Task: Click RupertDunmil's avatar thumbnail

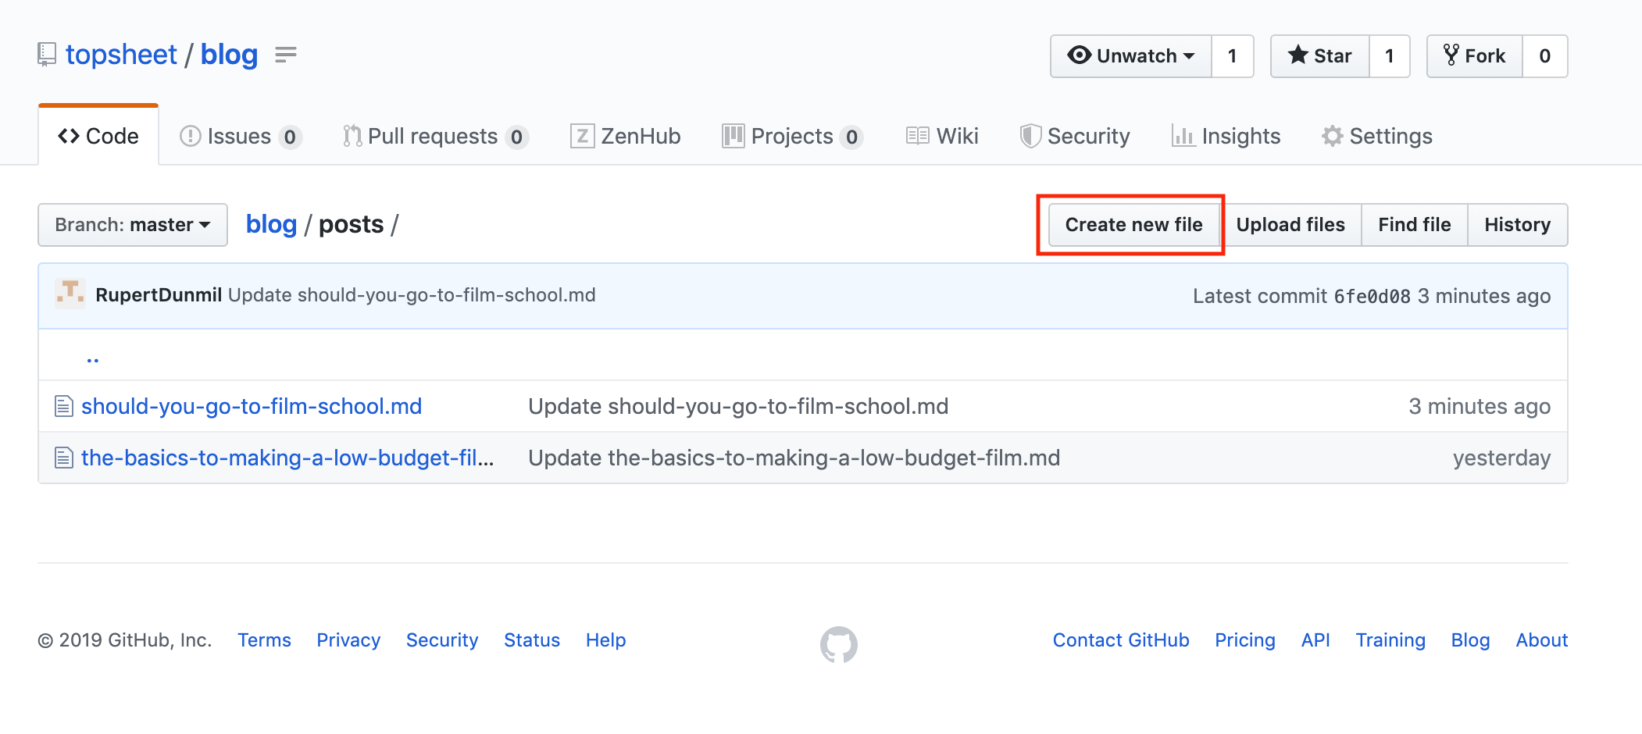Action: point(70,294)
